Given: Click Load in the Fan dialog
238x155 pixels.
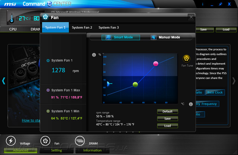Looking at the screenshot, I should point(168,126).
